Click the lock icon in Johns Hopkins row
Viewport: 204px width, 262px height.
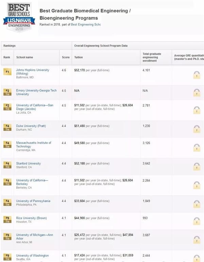pyautogui.click(x=197, y=75)
